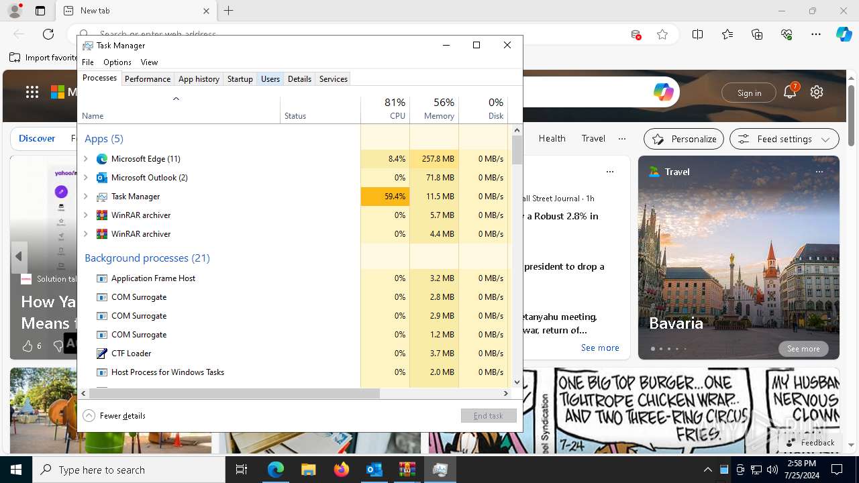Open Outlook from the taskbar

(x=374, y=470)
